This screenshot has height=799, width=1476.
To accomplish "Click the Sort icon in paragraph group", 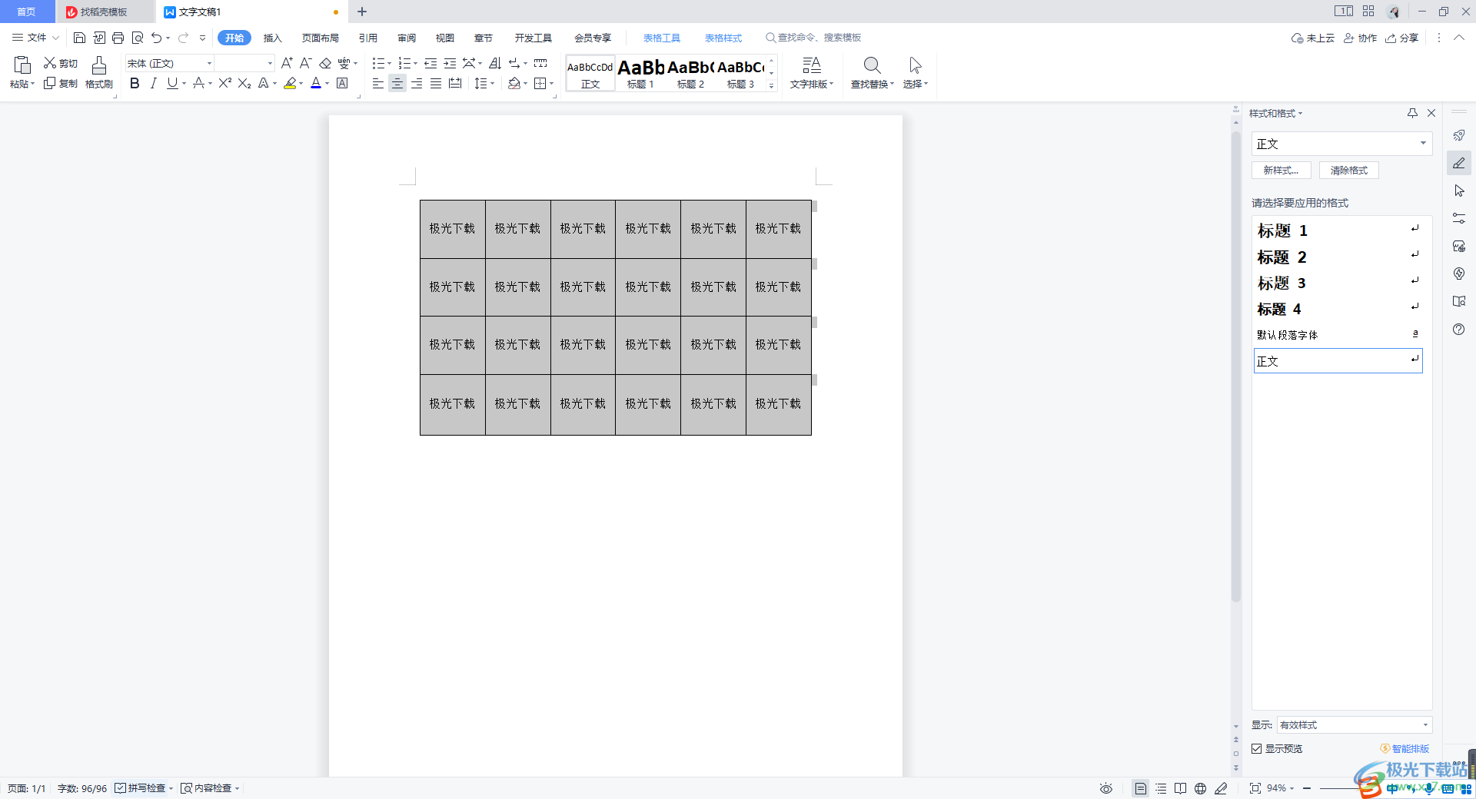I will (x=495, y=63).
